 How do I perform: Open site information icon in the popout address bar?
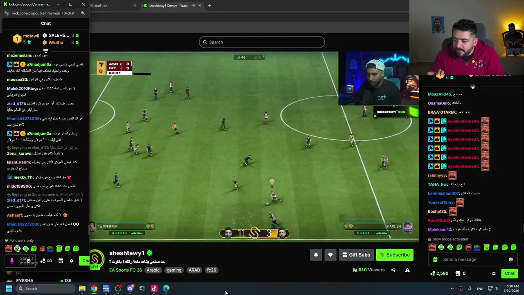point(7,13)
